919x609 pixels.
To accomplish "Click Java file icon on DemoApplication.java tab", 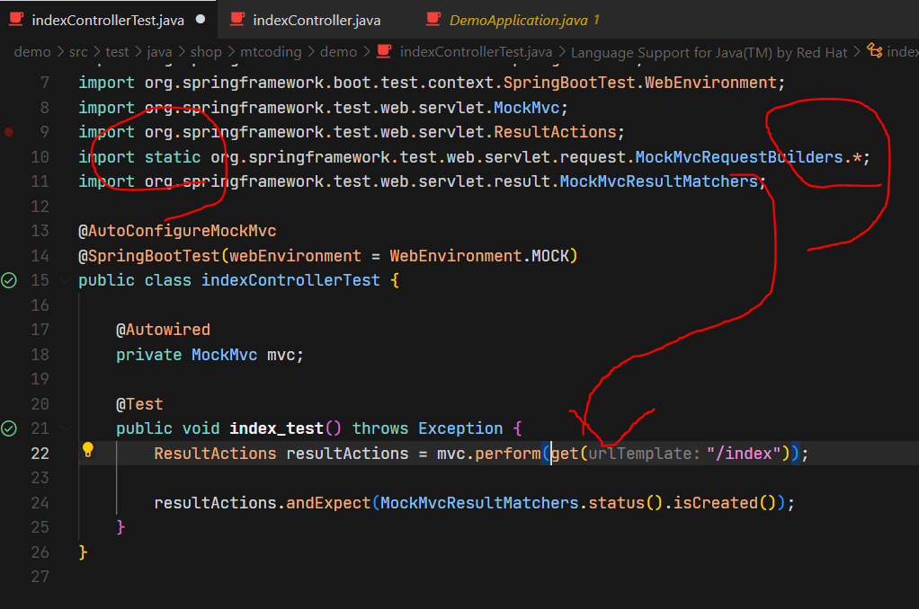I will pos(433,20).
